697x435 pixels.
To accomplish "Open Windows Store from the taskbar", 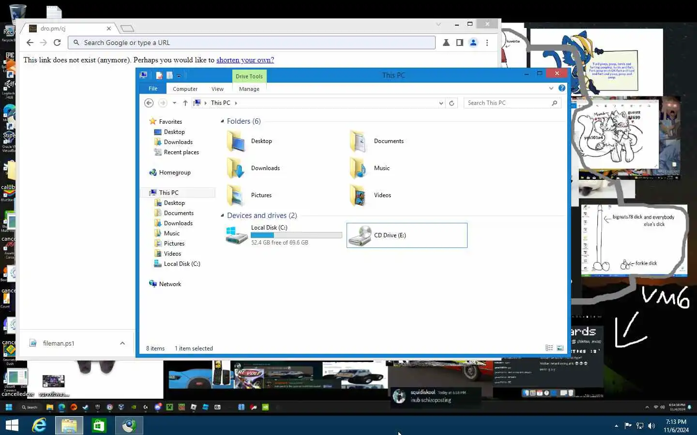I will tap(99, 425).
